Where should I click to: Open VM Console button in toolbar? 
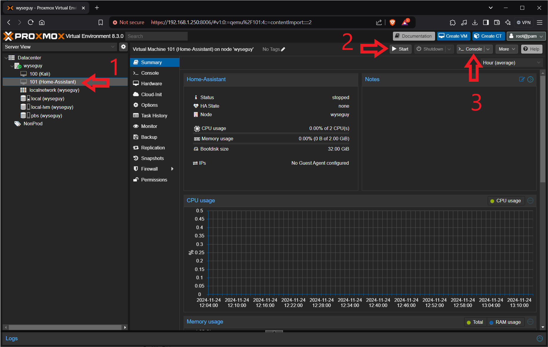click(x=471, y=49)
